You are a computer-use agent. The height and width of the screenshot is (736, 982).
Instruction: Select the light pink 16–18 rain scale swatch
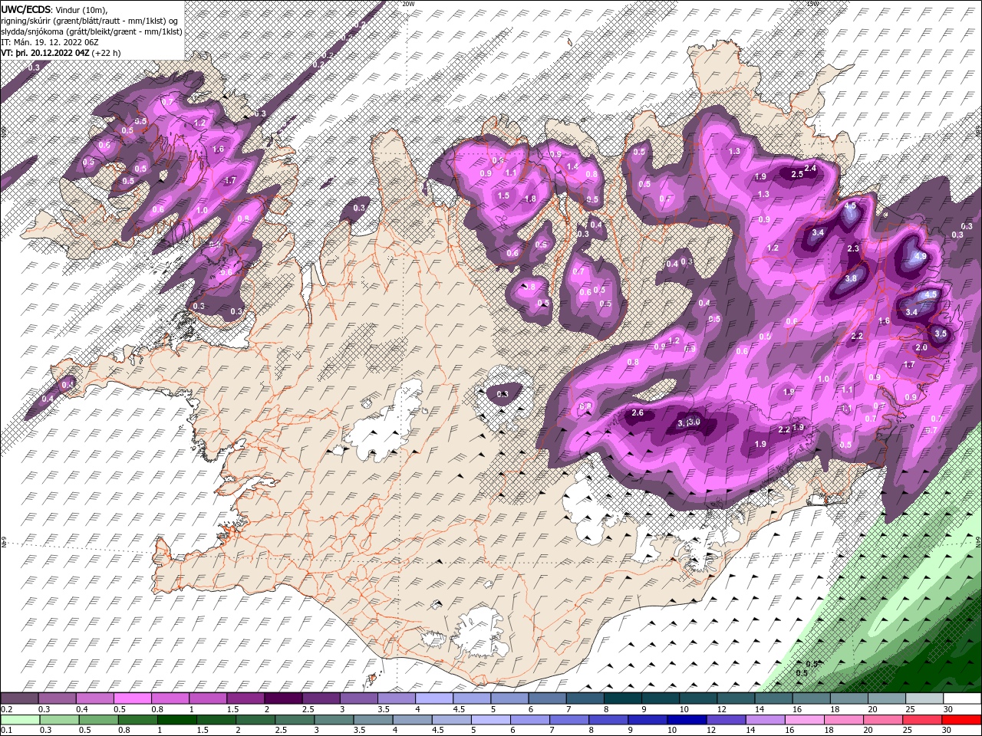[804, 720]
